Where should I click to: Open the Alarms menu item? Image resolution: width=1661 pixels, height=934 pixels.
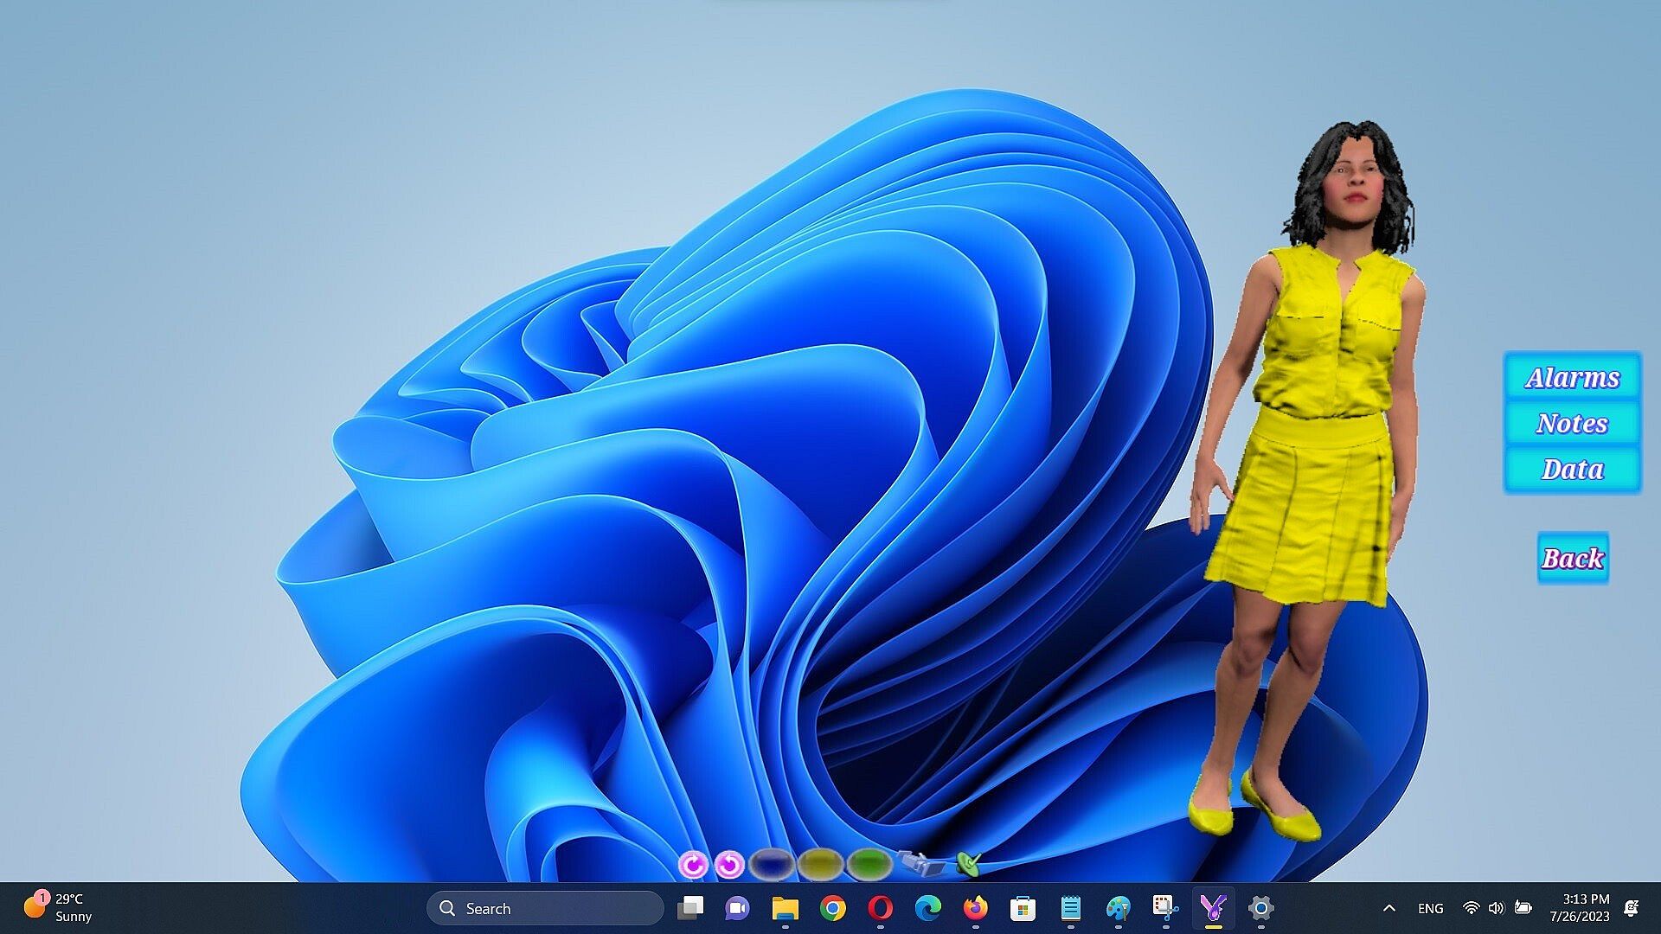[1572, 377]
